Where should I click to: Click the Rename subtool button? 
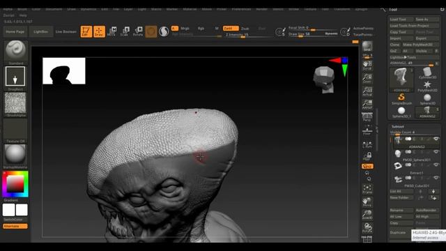click(x=401, y=210)
